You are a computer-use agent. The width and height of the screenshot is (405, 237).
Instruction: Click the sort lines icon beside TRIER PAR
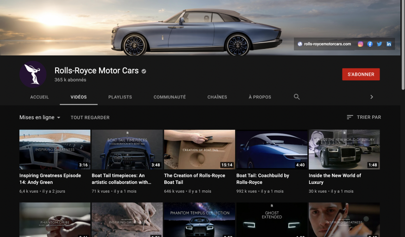[350, 117]
